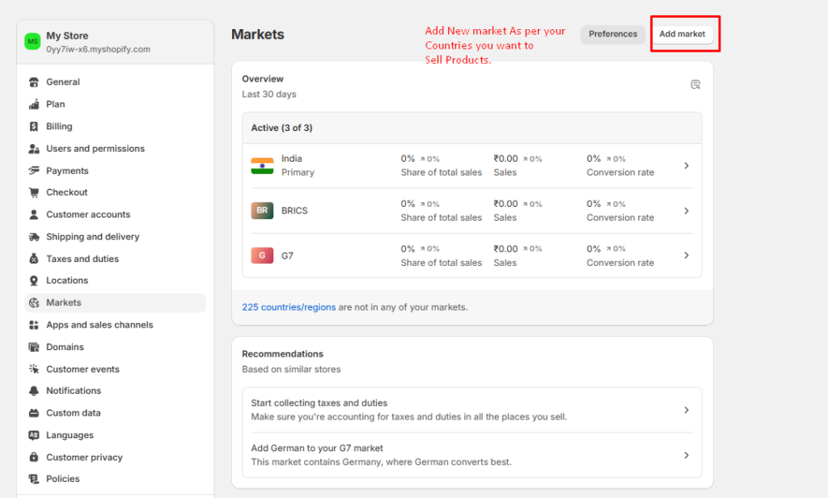Open the 225 countries/regions link
The height and width of the screenshot is (498, 828).
tap(289, 307)
